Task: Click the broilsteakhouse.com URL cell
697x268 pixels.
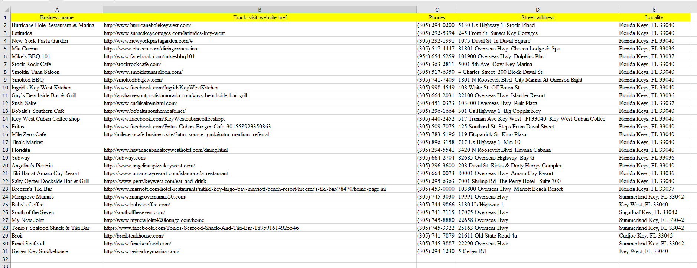Action: (260, 236)
